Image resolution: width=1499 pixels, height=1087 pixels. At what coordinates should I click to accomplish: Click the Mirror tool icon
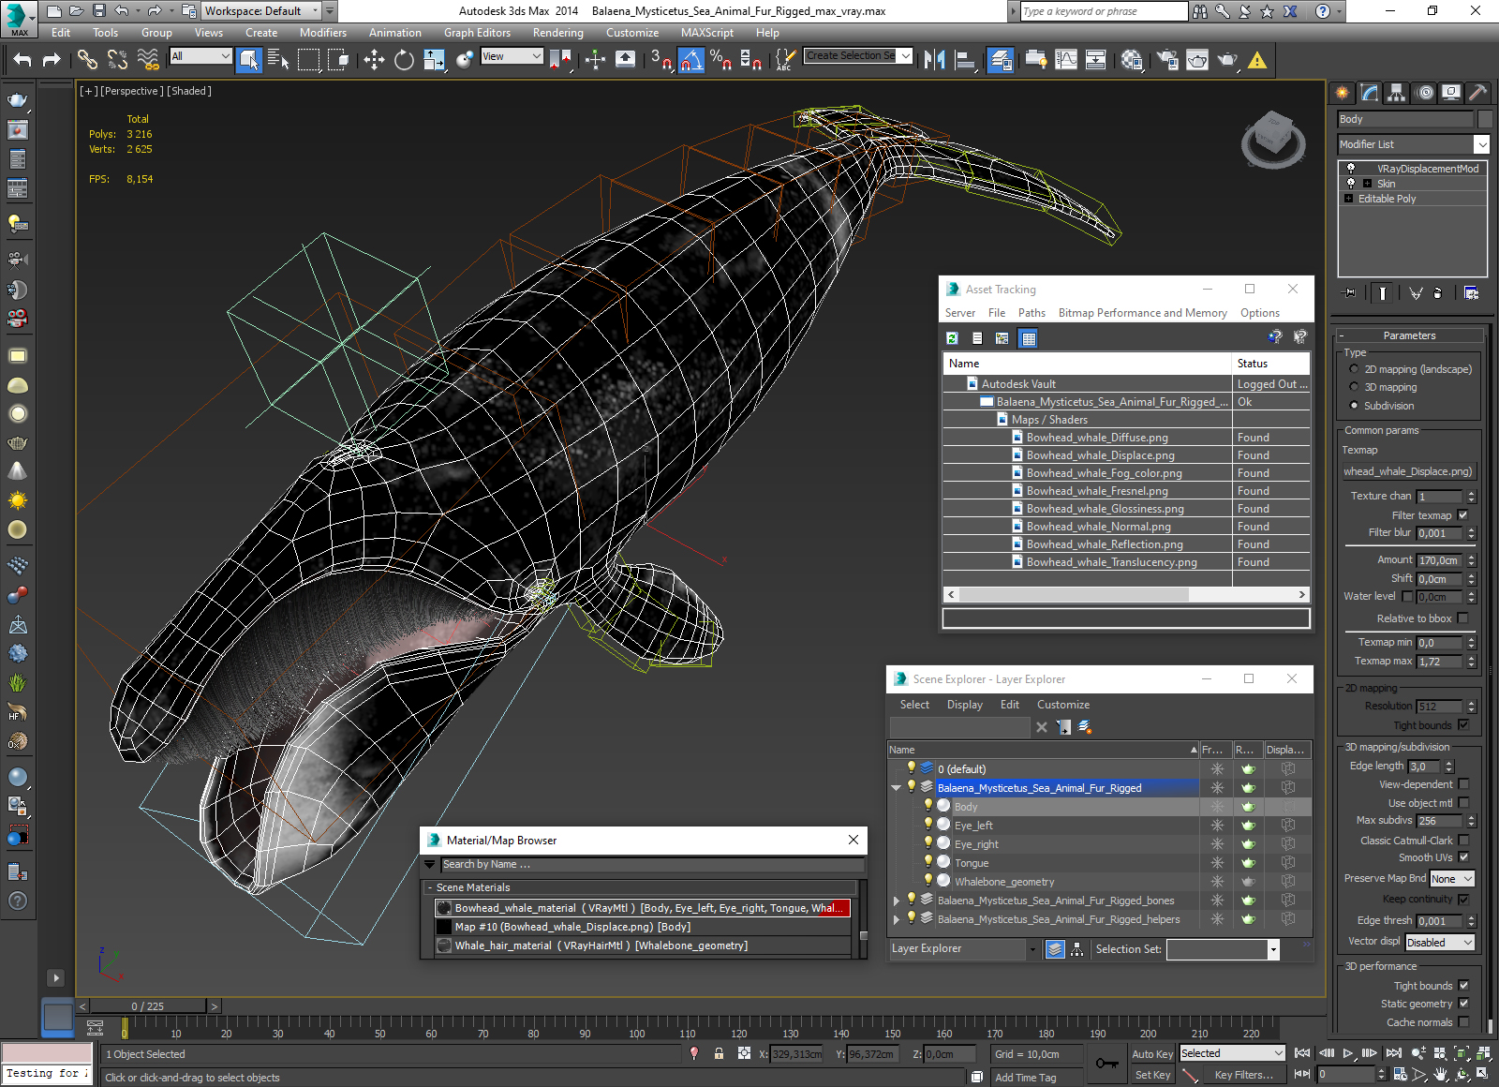click(934, 60)
